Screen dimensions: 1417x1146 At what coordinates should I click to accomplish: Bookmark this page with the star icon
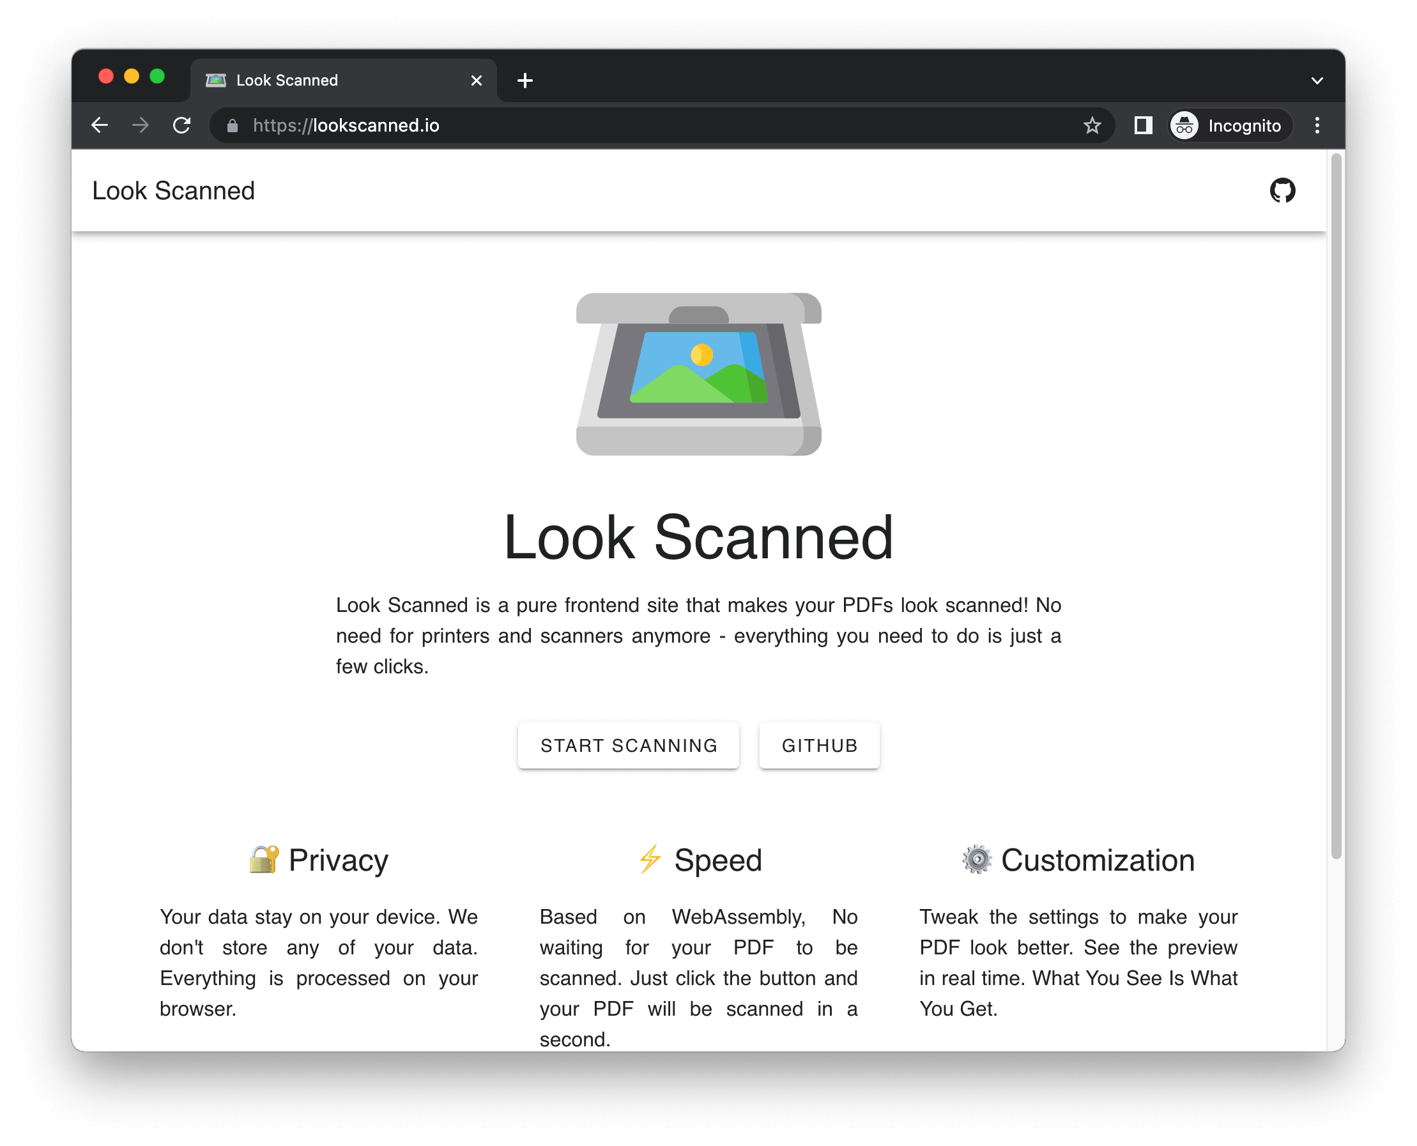click(1091, 125)
